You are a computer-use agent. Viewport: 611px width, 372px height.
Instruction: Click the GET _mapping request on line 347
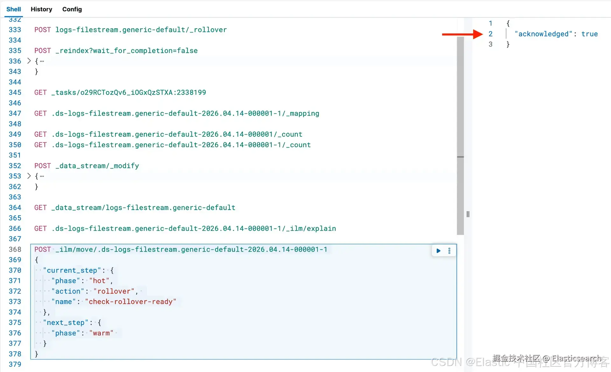[177, 113]
